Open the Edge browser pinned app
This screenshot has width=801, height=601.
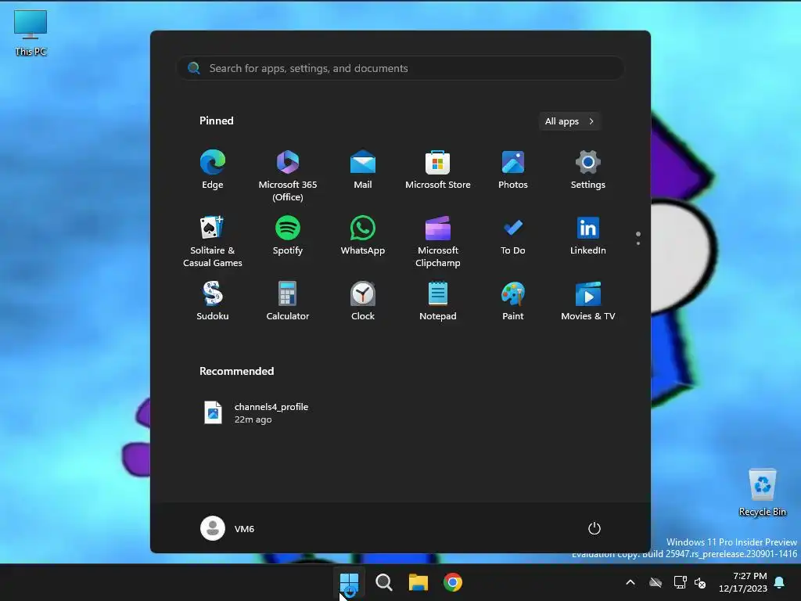213,170
